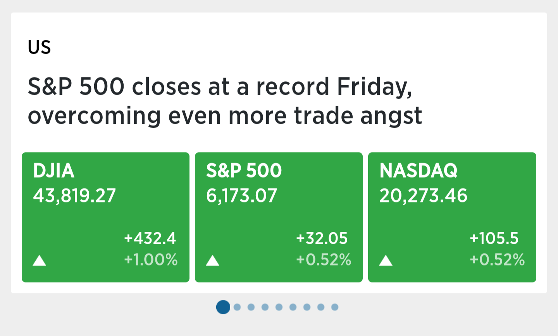Select the last carousel page dot
The width and height of the screenshot is (558, 336).
335,307
